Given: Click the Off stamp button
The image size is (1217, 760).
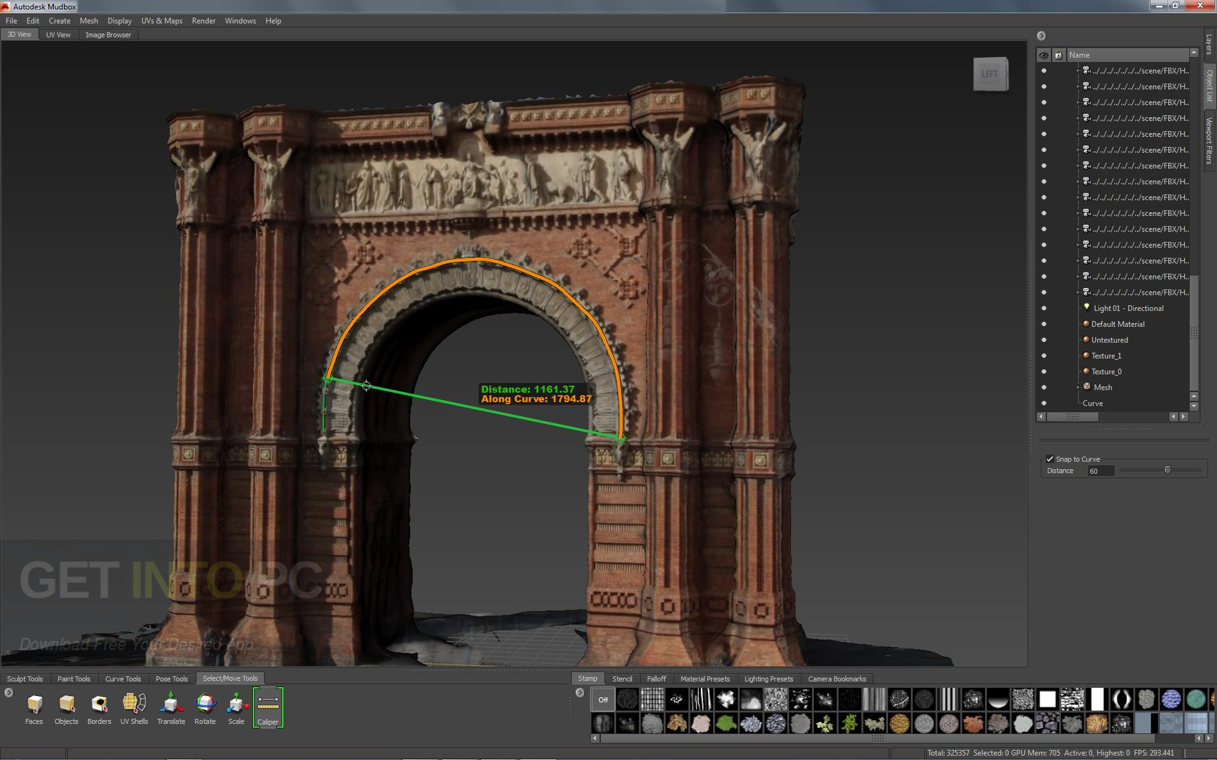Looking at the screenshot, I should [x=603, y=700].
